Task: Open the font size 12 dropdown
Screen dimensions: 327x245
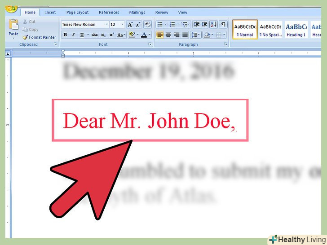Action: tap(123, 25)
